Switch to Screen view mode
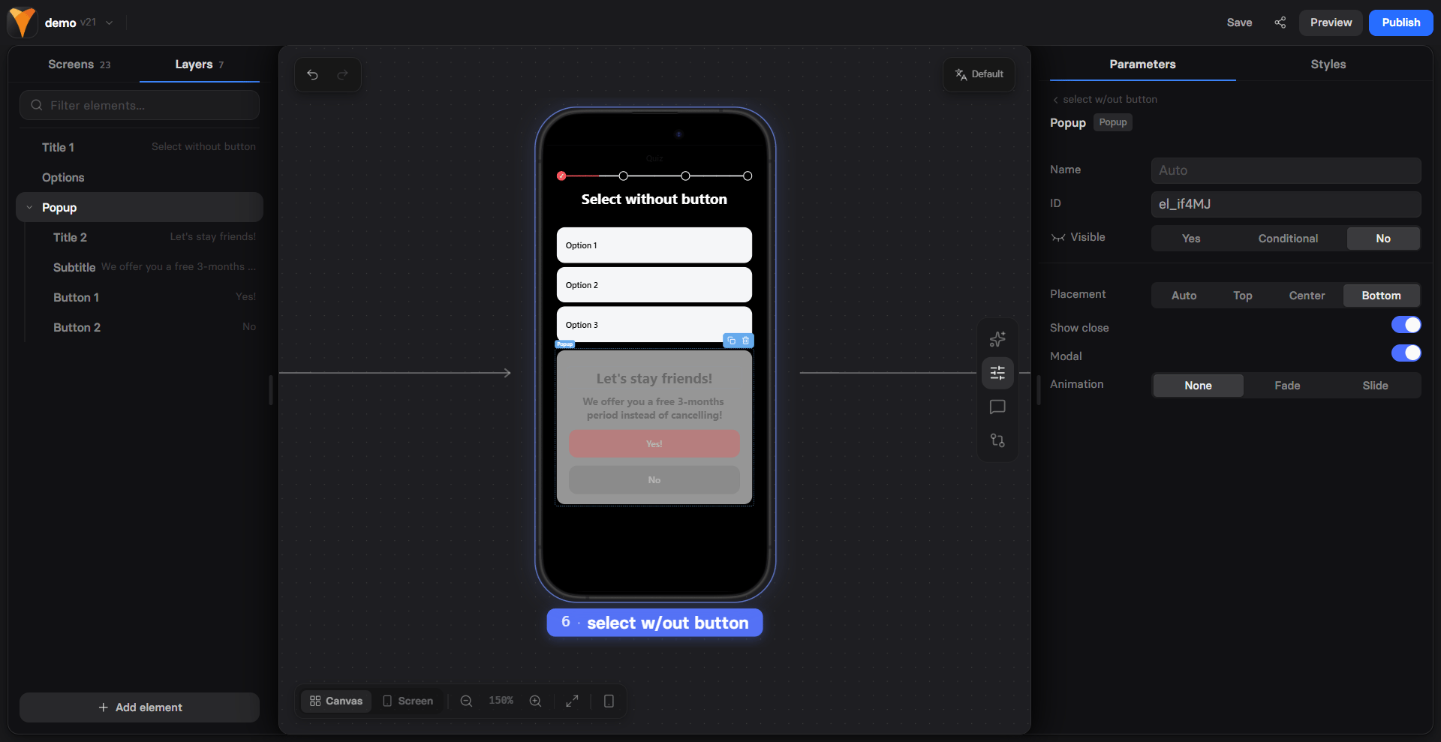1441x742 pixels. [x=408, y=701]
